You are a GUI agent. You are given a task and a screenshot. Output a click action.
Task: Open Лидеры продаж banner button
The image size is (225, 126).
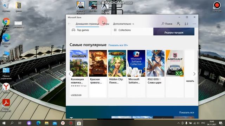(174, 31)
